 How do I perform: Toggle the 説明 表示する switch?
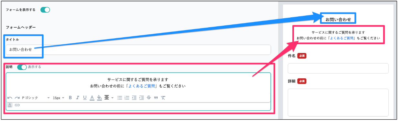pyautogui.click(x=22, y=67)
